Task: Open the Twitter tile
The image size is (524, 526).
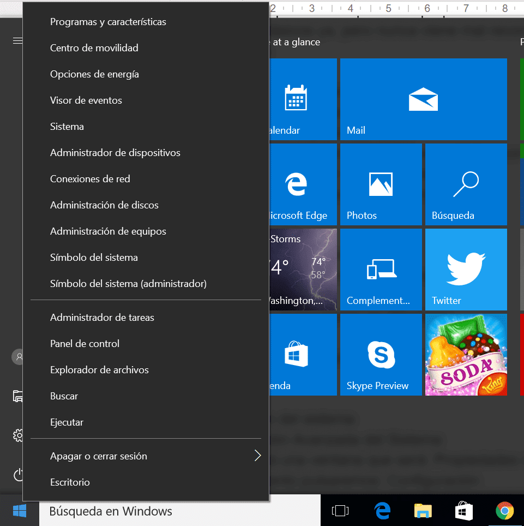Action: [x=466, y=270]
